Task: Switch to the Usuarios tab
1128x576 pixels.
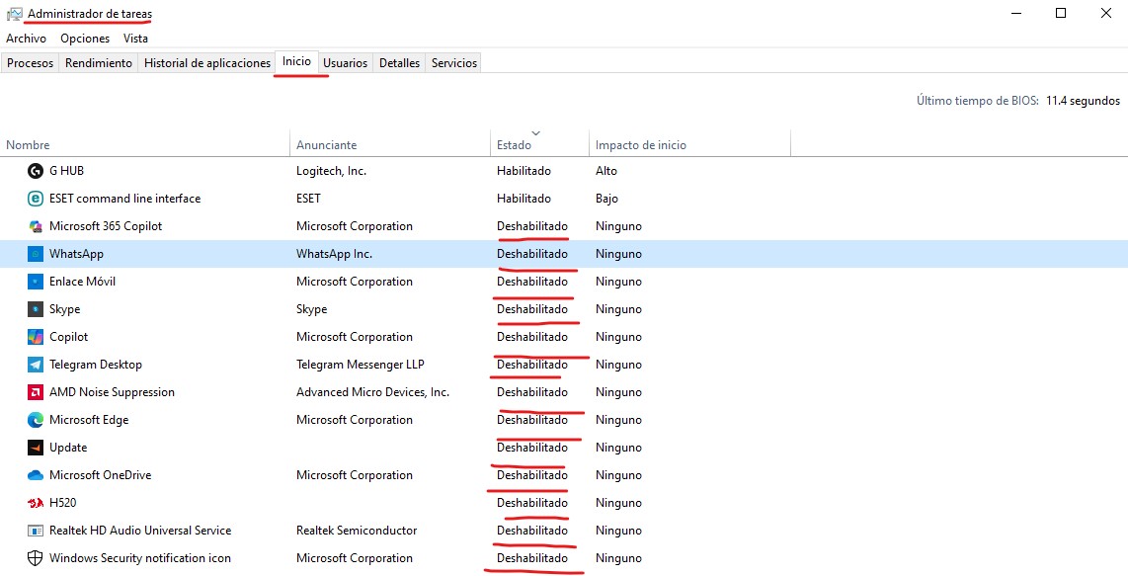Action: point(346,63)
